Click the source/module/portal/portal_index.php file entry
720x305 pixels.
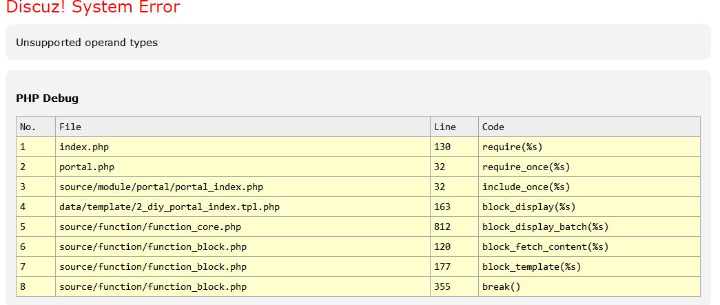pyautogui.click(x=161, y=187)
